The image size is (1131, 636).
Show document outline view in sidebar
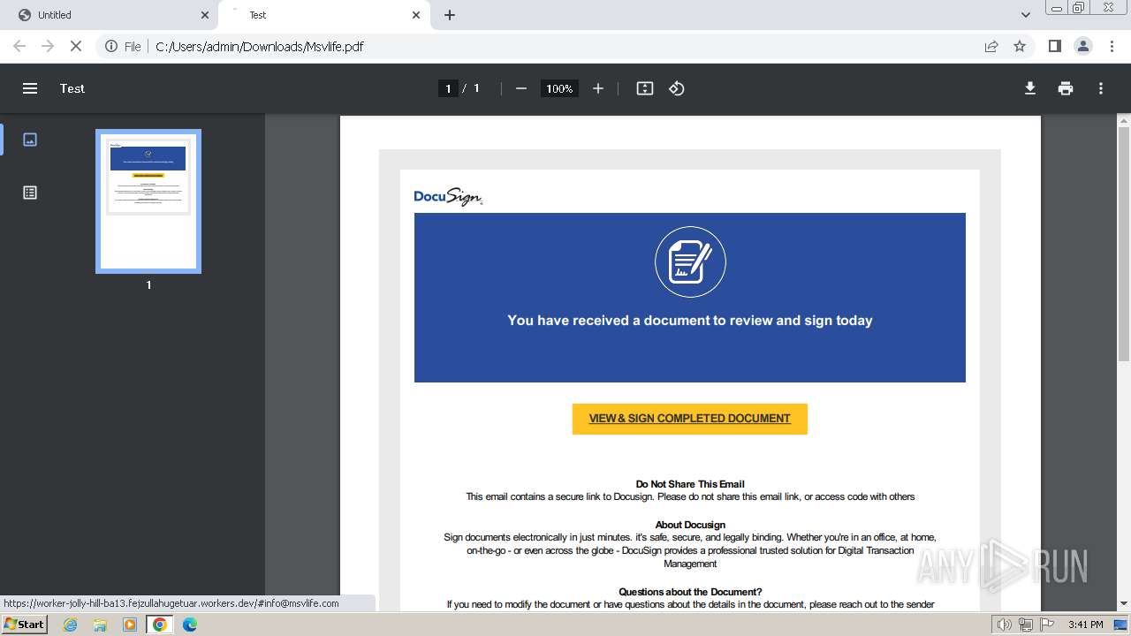(x=30, y=193)
